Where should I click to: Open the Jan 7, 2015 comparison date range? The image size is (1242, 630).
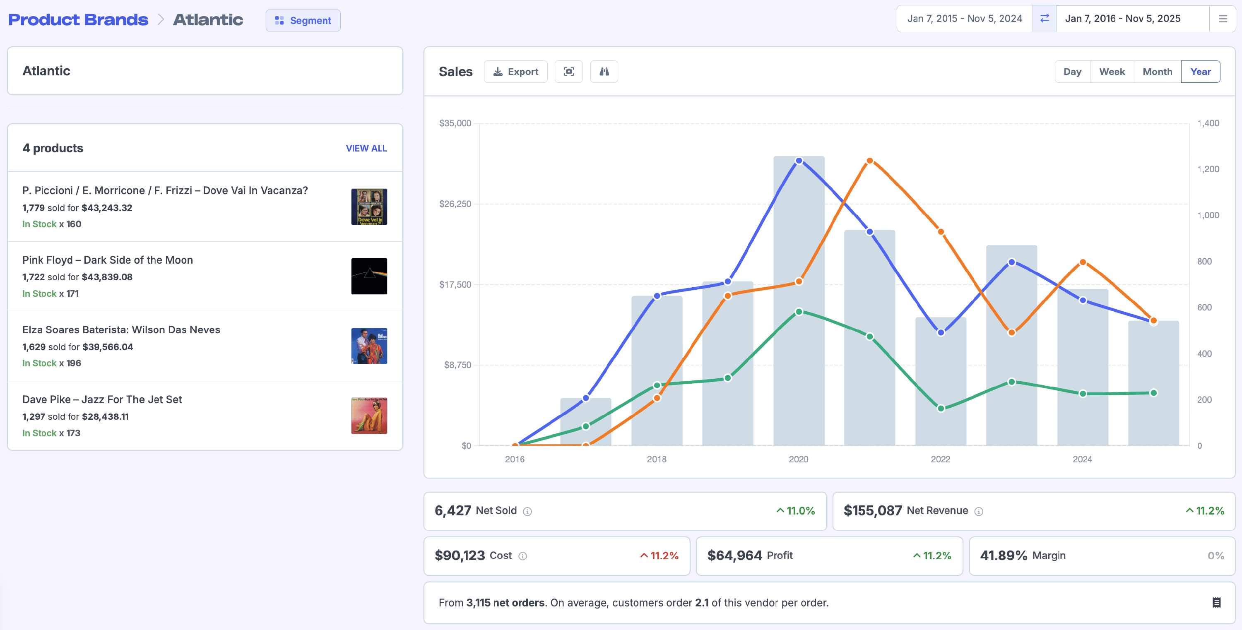(964, 18)
